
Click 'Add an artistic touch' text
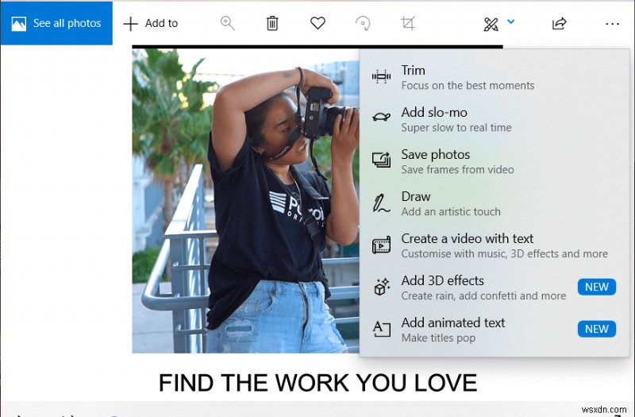pos(451,212)
